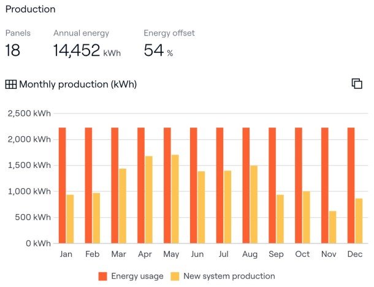This screenshot has height=287, width=374.
Task: Click the August production yellow bar
Action: (254, 204)
